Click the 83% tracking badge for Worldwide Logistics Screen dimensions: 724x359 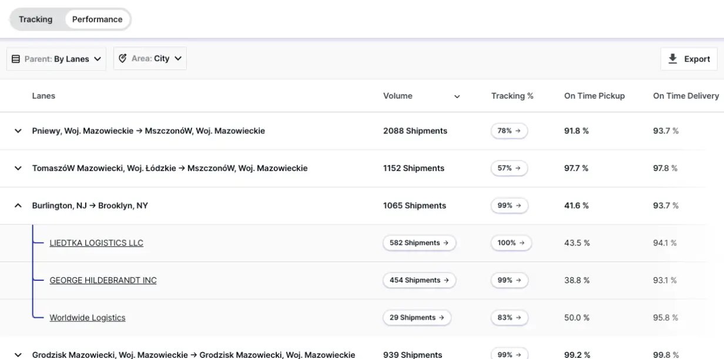pos(509,318)
